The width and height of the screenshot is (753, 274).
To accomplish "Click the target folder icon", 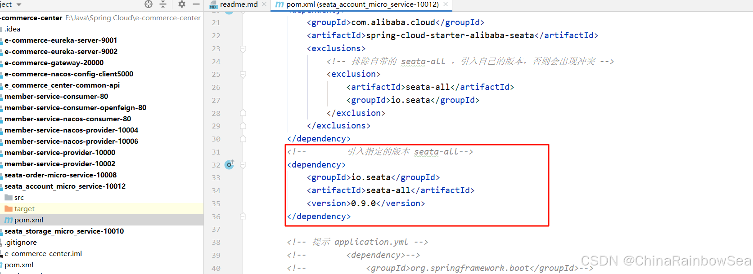I will click(9, 208).
